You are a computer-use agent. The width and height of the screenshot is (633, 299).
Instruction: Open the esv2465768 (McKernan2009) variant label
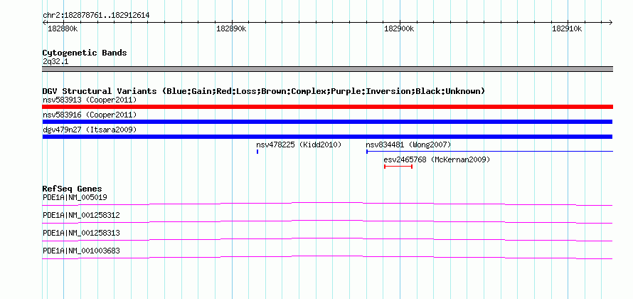pos(437,160)
